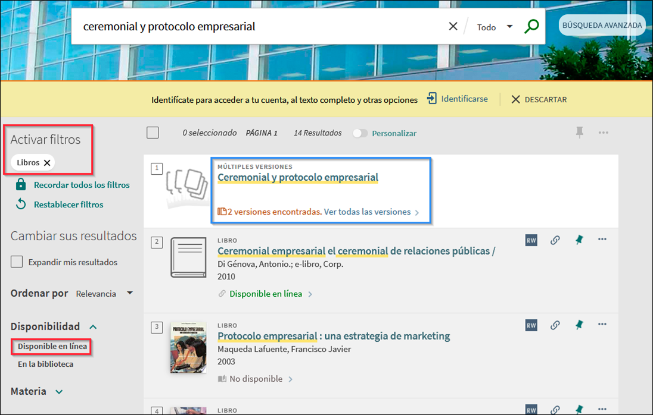Check the select-all results checkbox
The height and width of the screenshot is (415, 653).
153,133
